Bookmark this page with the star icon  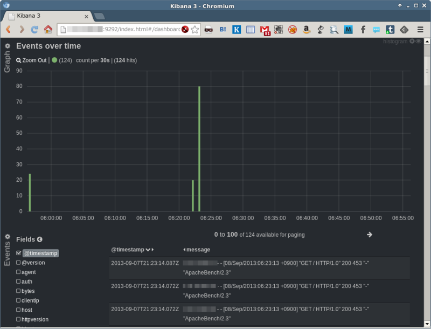194,29
